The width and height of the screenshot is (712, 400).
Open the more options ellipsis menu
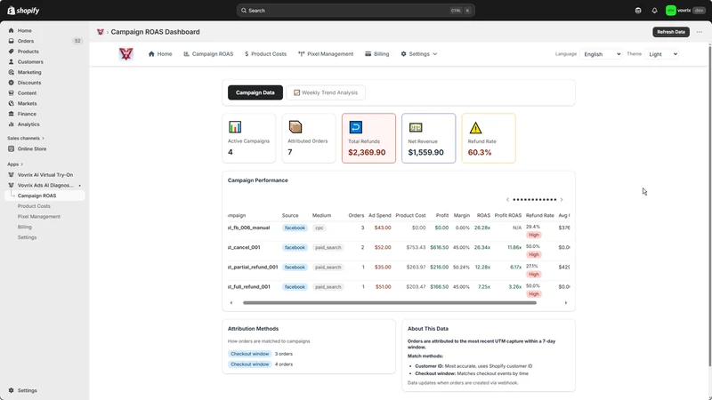click(x=700, y=32)
